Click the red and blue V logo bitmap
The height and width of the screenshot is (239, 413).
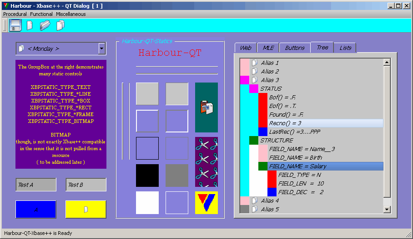pyautogui.click(x=206, y=203)
